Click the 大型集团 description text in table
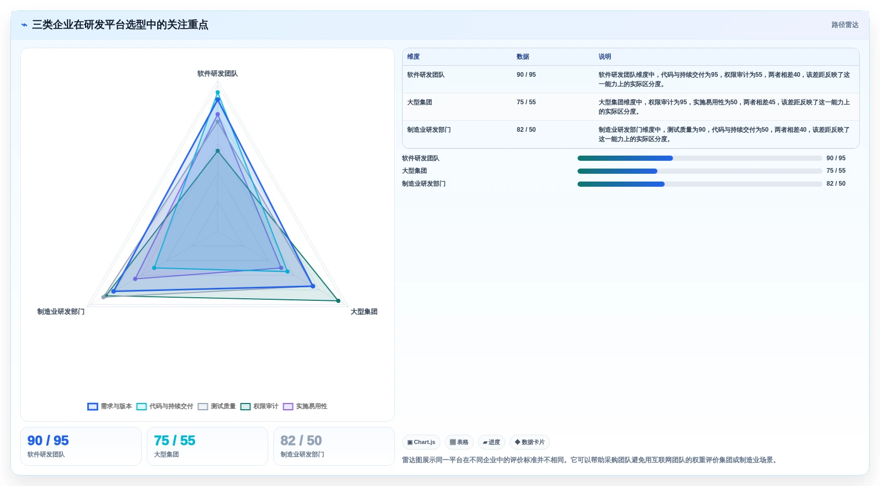This screenshot has width=880, height=486. point(724,107)
